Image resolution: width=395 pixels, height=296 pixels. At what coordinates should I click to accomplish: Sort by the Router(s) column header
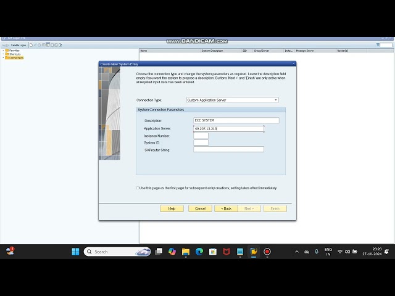tap(351, 51)
